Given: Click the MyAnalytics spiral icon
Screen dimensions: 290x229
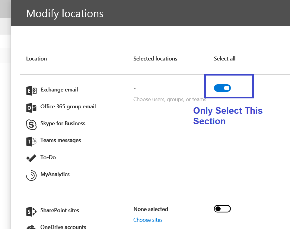Looking at the screenshot, I should pyautogui.click(x=31, y=175).
